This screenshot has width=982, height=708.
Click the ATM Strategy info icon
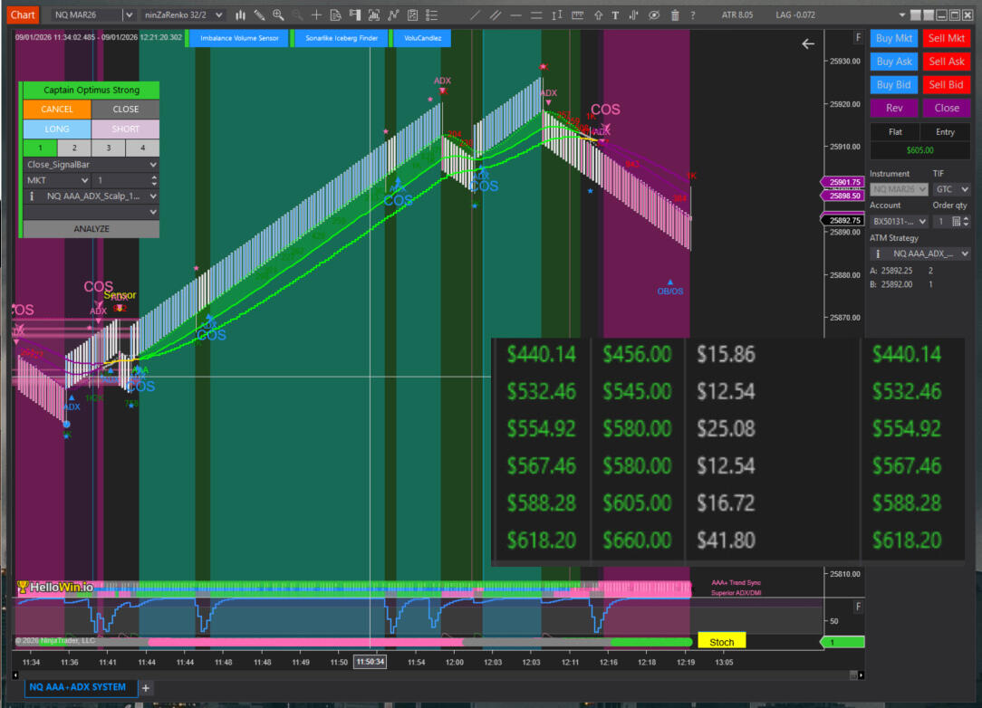click(878, 254)
